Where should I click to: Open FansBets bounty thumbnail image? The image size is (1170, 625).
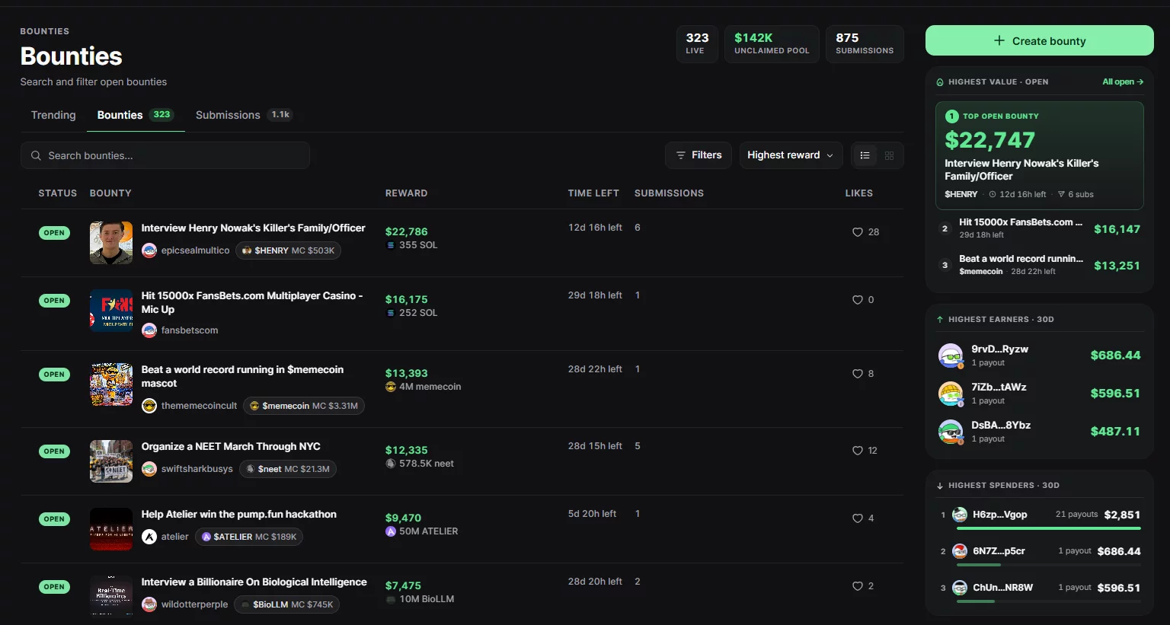(111, 311)
